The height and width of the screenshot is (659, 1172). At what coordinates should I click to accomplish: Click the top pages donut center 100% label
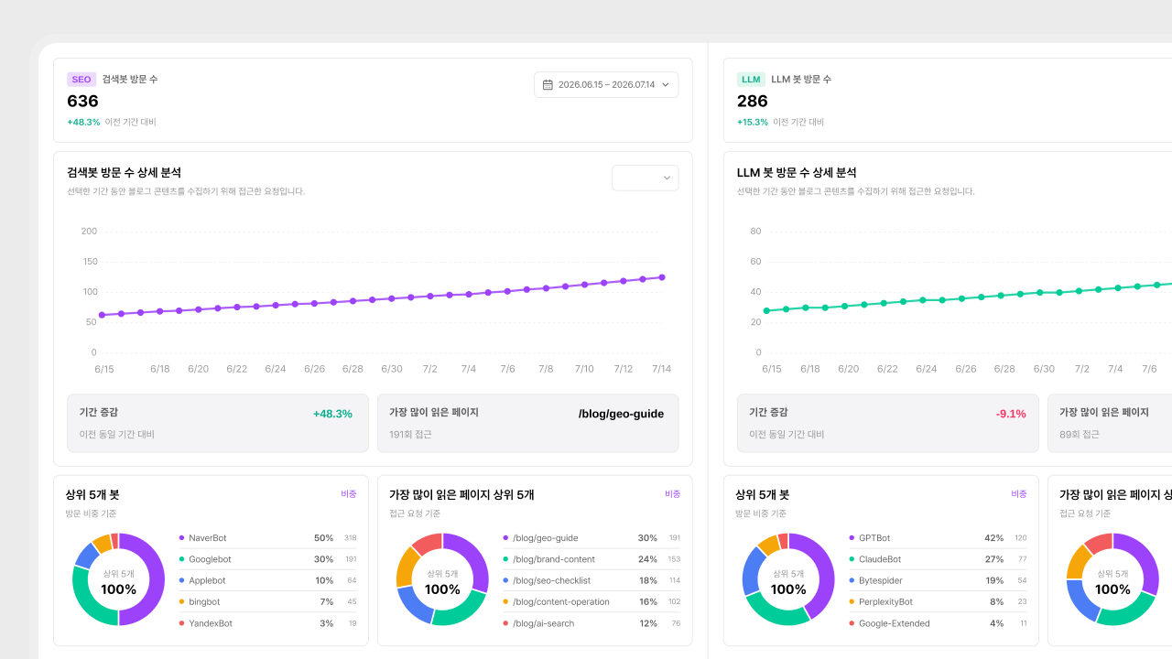click(442, 589)
